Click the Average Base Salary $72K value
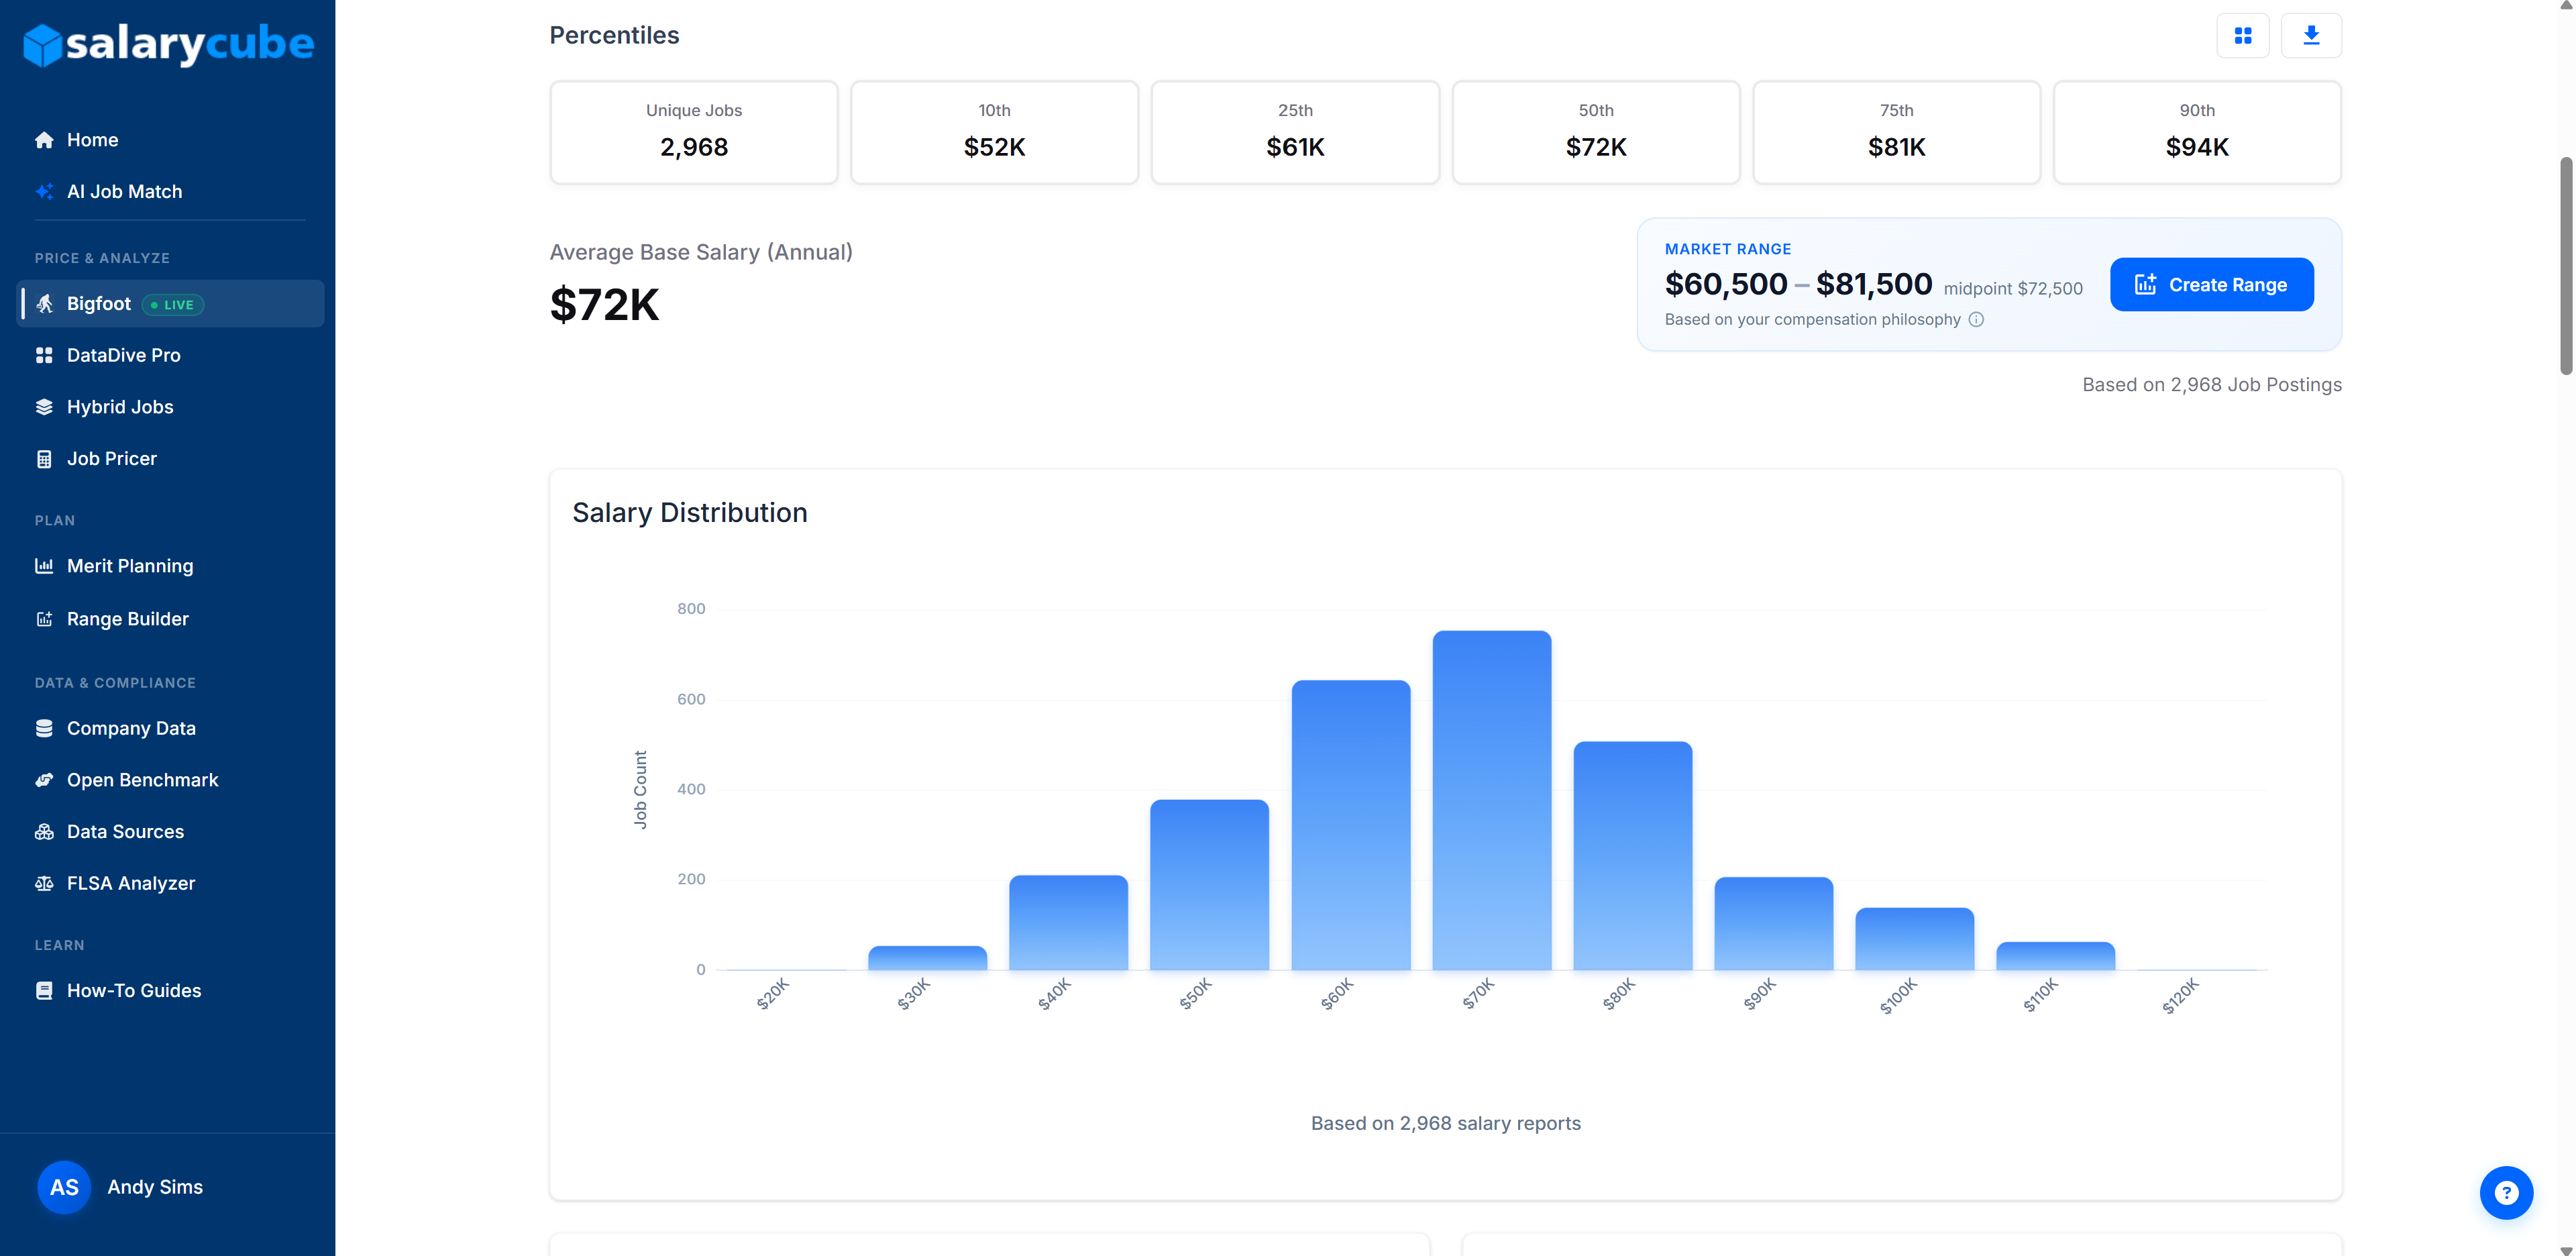This screenshot has height=1256, width=2576. [604, 305]
